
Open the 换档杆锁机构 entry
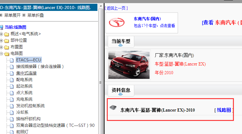[28, 119]
